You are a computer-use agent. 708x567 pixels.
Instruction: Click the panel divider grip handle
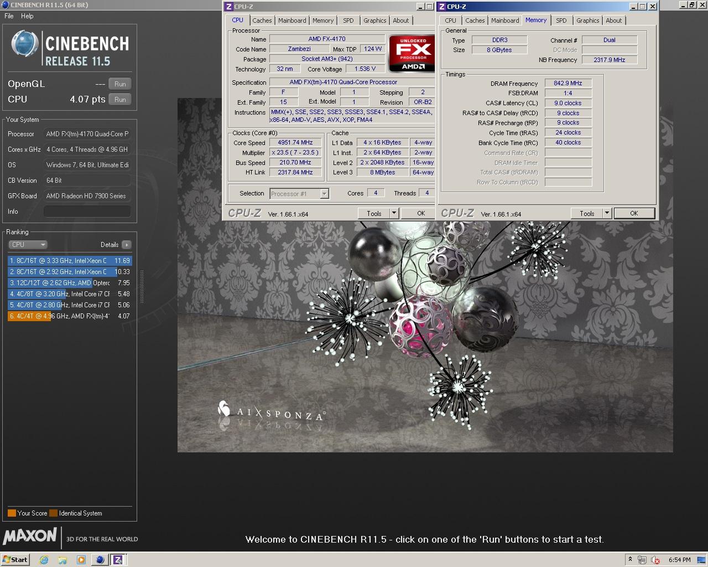142,287
